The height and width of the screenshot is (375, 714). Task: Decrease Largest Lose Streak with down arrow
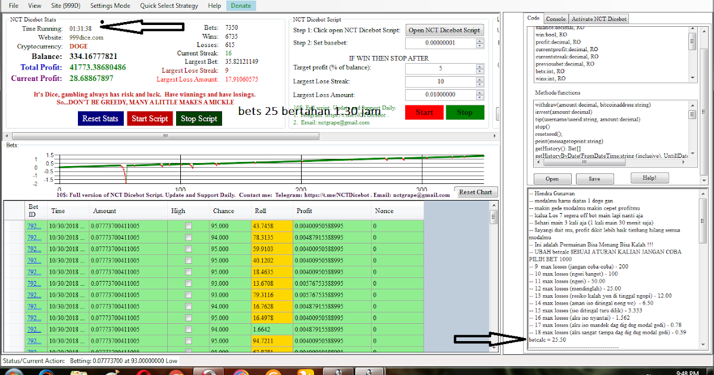(480, 85)
